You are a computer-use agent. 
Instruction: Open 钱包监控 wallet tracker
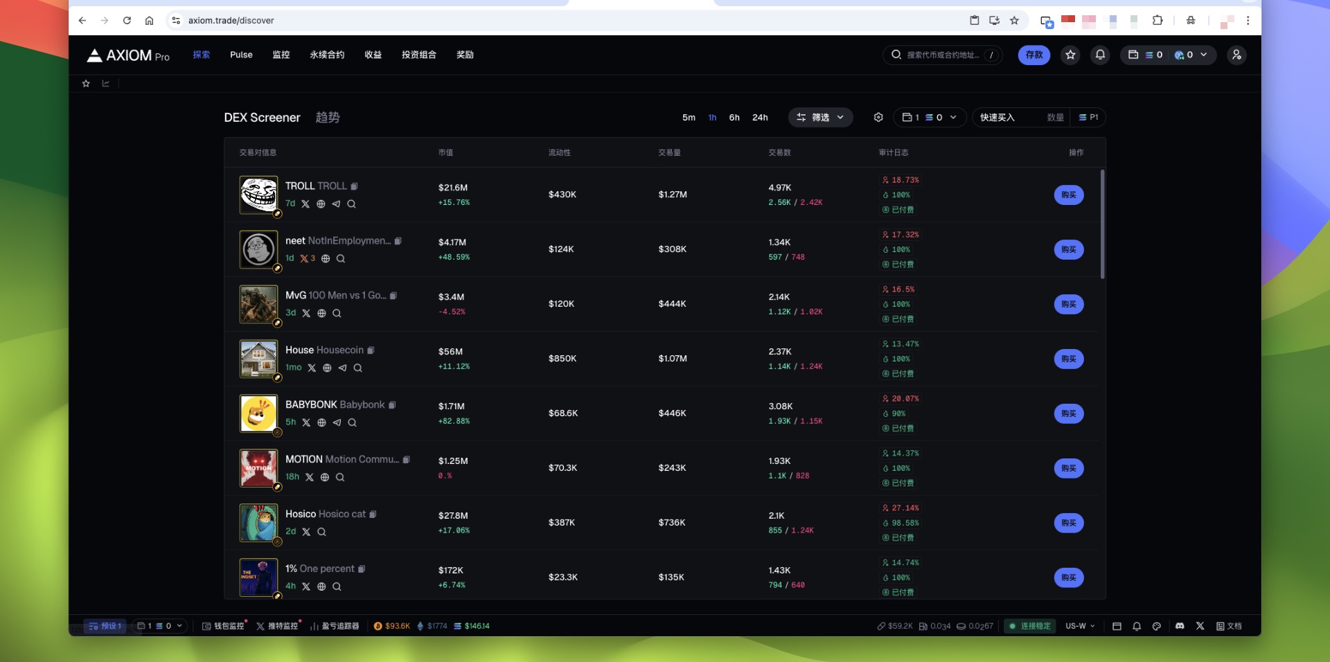(223, 626)
